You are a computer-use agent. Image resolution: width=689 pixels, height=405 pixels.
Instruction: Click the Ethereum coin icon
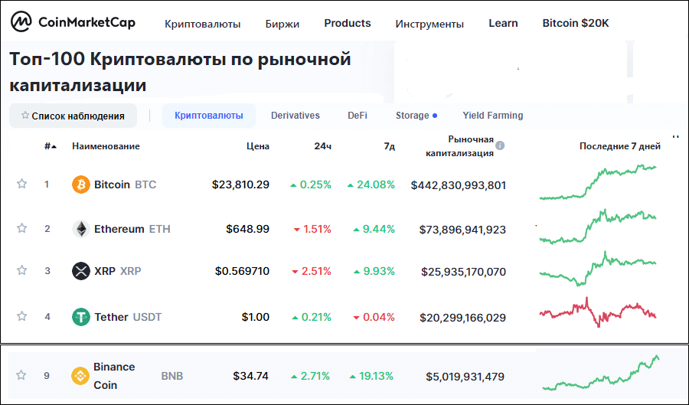(x=80, y=229)
